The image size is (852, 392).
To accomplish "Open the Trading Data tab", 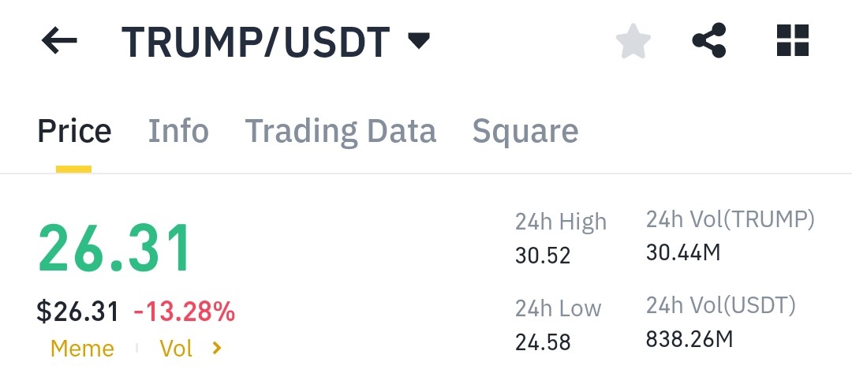I will [341, 131].
